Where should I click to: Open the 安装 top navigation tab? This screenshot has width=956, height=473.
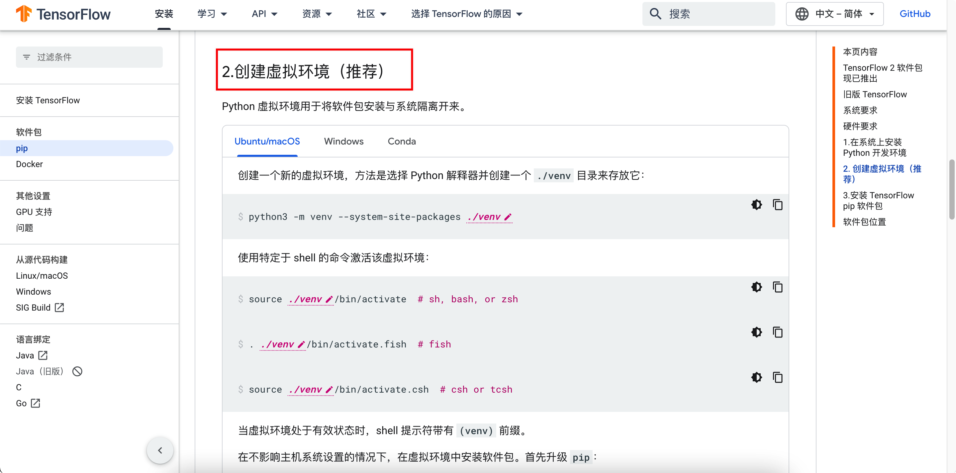pyautogui.click(x=164, y=14)
